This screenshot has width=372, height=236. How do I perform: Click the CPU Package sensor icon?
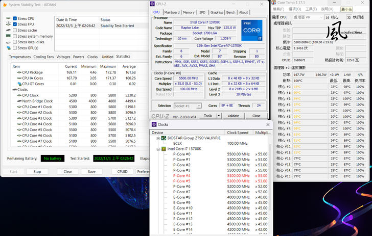pyautogui.click(x=19, y=72)
